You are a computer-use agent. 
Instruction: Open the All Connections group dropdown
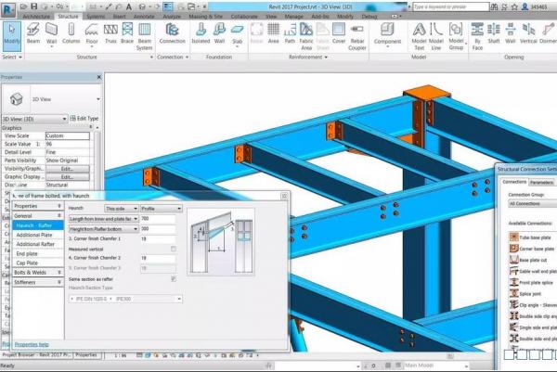click(x=529, y=202)
